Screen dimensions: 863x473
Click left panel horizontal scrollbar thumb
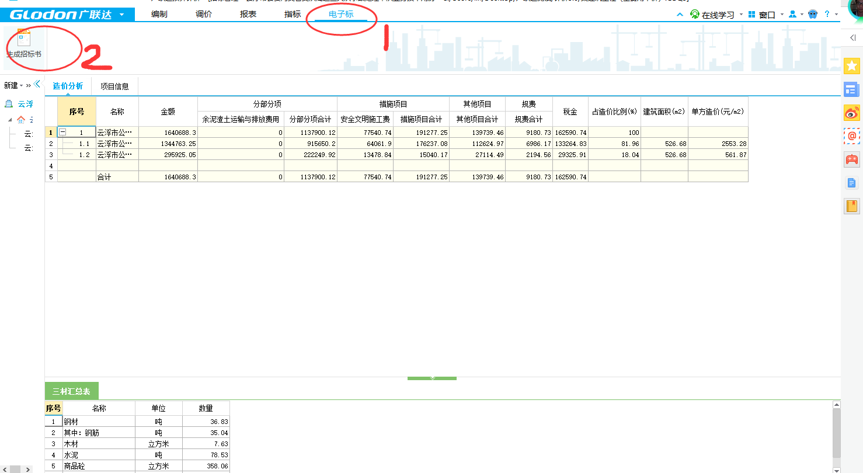click(15, 469)
